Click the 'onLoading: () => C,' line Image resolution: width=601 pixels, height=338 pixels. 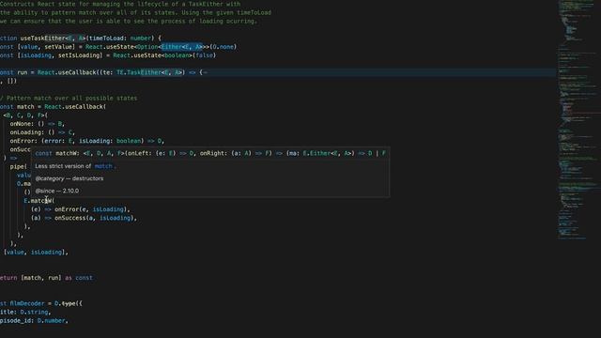(x=42, y=132)
